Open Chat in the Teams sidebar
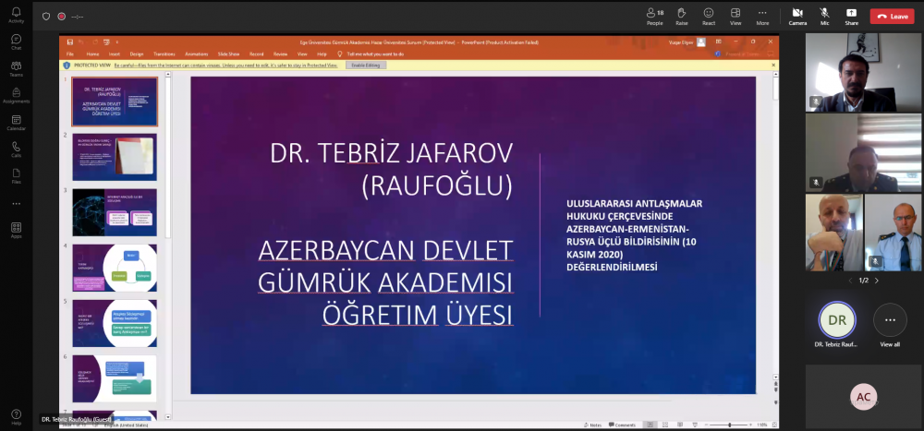This screenshot has width=924, height=431. click(16, 42)
